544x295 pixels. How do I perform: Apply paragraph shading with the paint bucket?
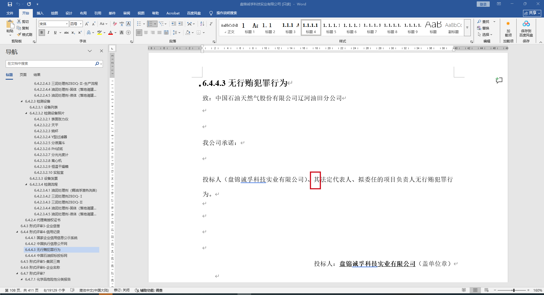(x=188, y=32)
